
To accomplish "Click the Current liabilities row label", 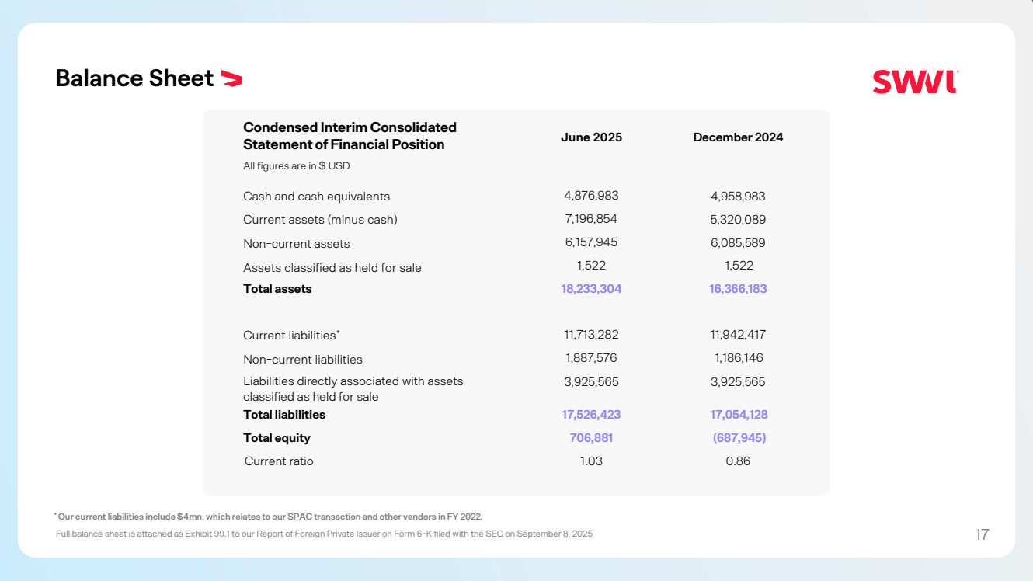I will coord(291,336).
